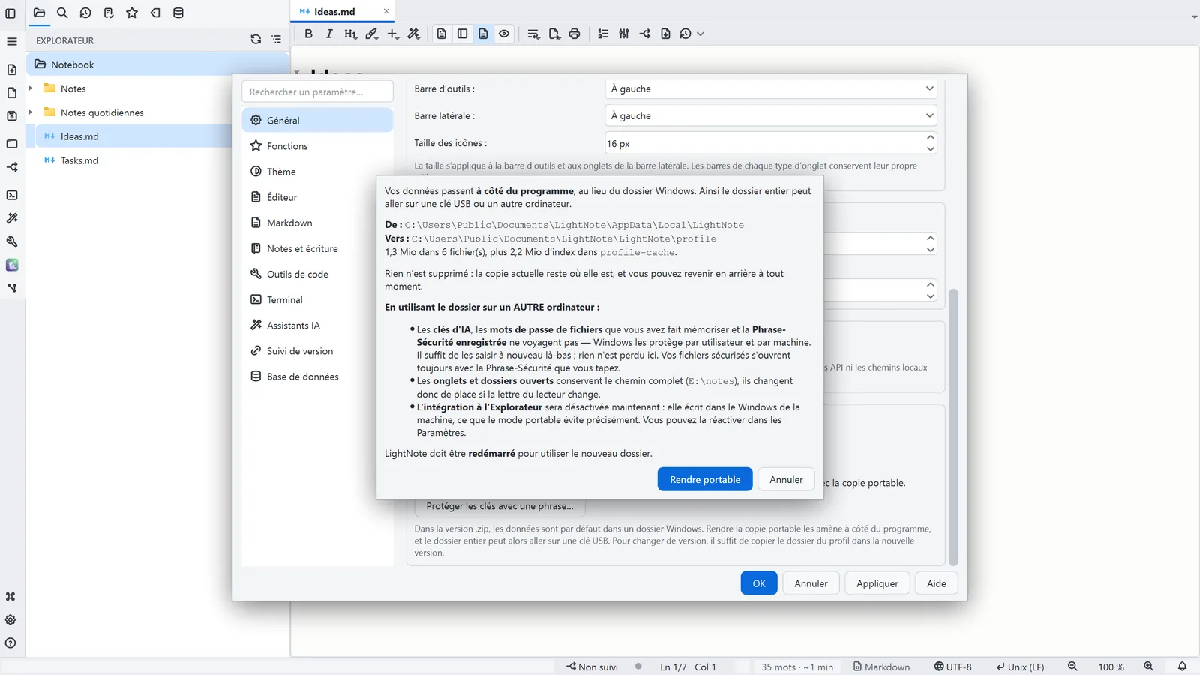Image resolution: width=1200 pixels, height=675 pixels.
Task: Open the heading level dropdown in the toolbar
Action: pos(350,34)
